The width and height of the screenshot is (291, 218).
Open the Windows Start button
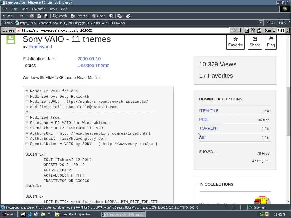pyautogui.click(x=8, y=214)
